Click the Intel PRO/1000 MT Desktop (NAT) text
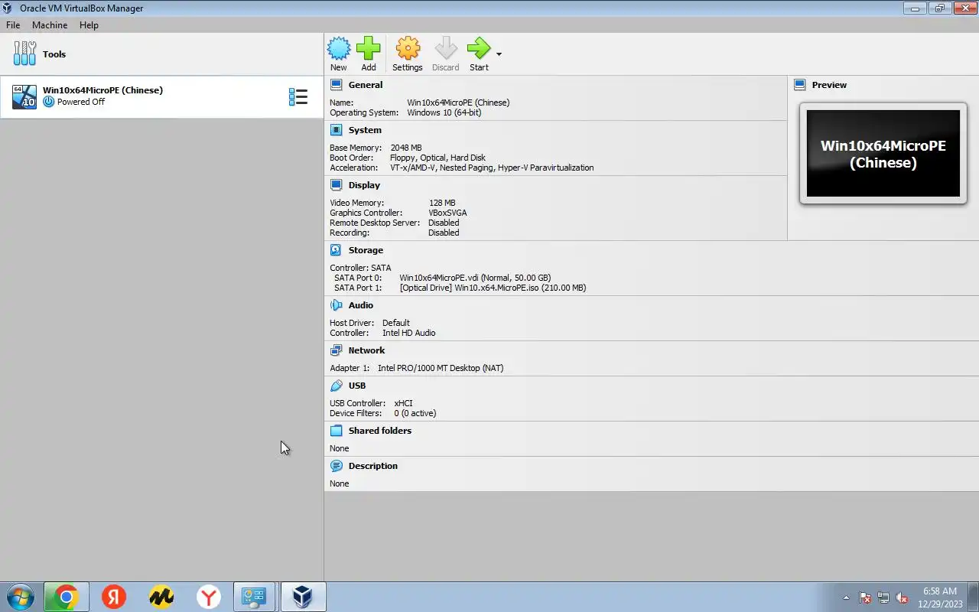Screen dimensions: 979x612 pyautogui.click(x=441, y=368)
